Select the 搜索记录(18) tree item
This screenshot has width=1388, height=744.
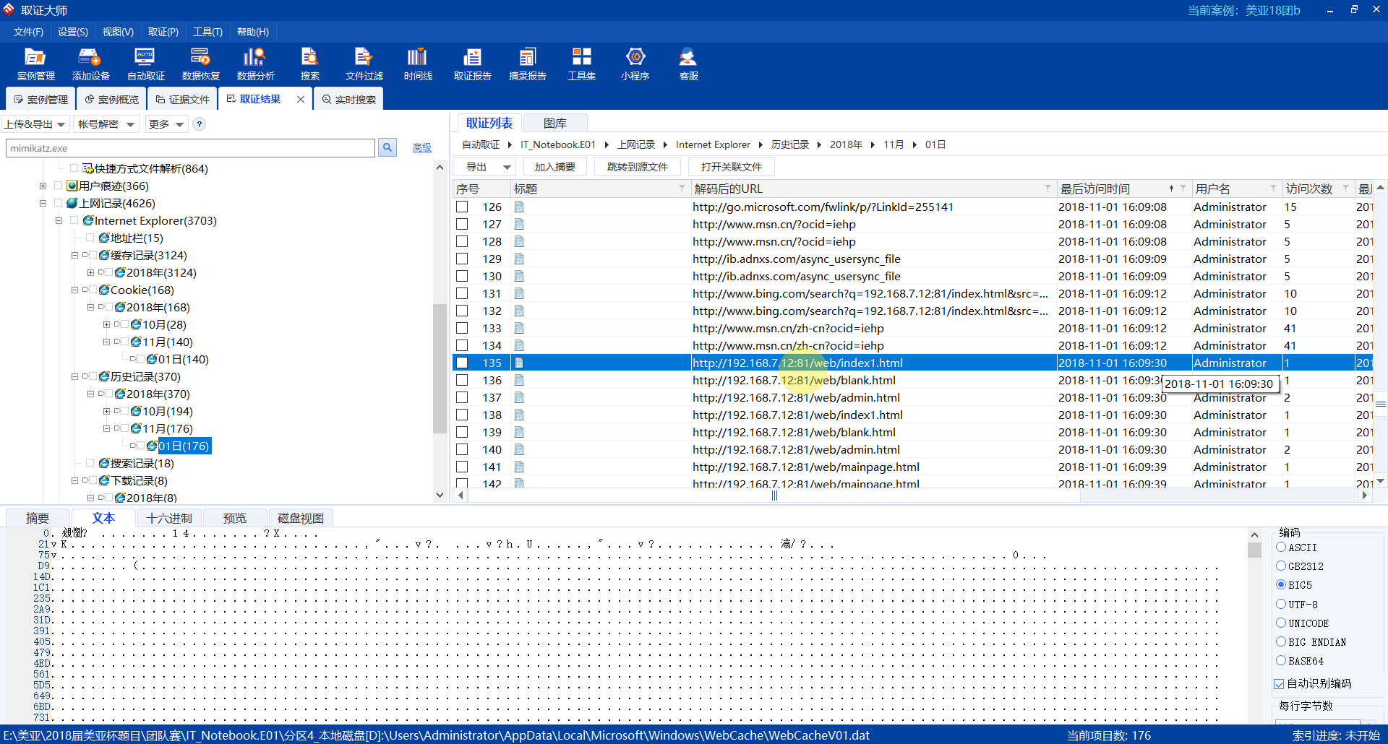pyautogui.click(x=142, y=463)
